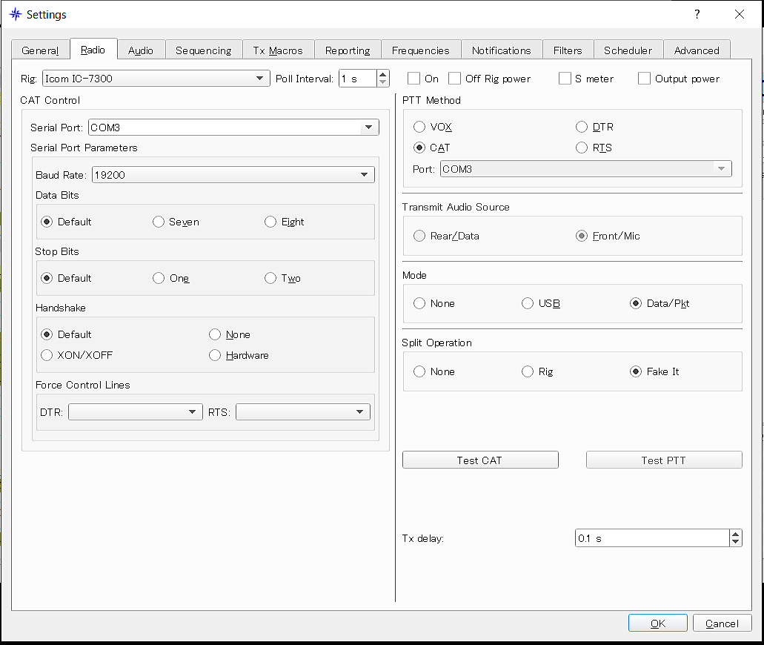
Task: Open the Audio tab
Action: click(x=141, y=50)
